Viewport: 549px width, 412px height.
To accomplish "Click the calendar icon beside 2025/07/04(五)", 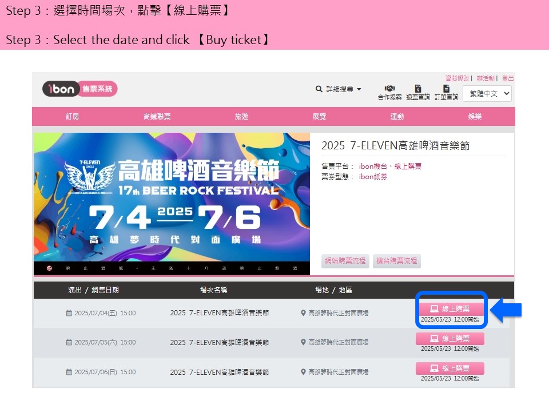I will tap(69, 313).
